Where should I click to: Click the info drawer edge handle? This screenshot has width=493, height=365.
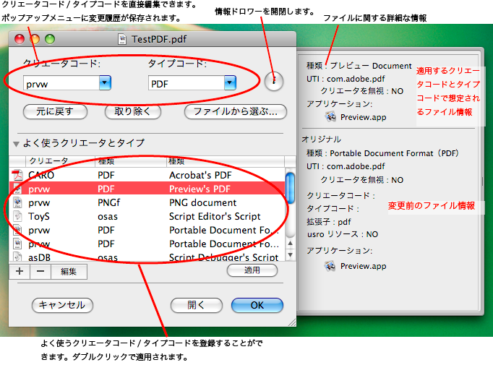482,181
